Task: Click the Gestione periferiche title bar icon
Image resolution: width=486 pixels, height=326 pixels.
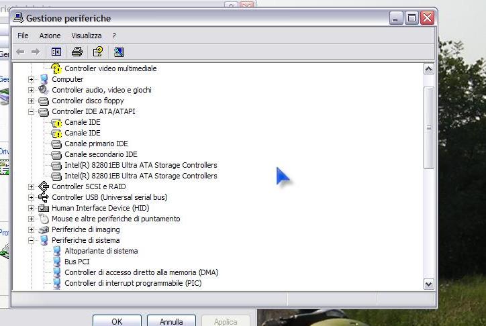Action: (x=18, y=17)
